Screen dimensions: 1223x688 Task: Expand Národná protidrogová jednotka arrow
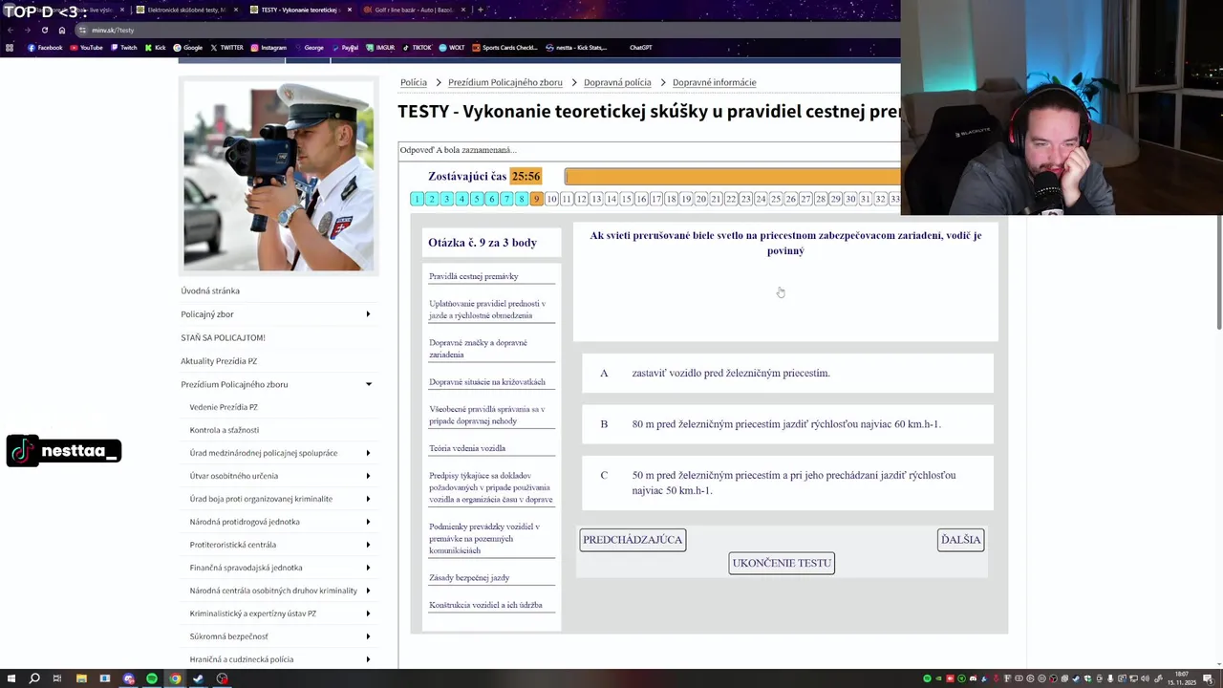click(368, 522)
